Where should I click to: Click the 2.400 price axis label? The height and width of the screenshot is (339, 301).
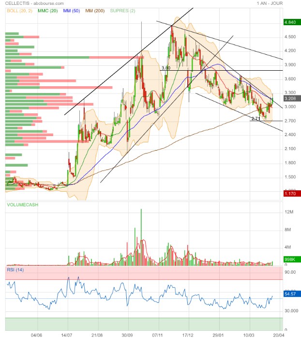click(x=290, y=135)
